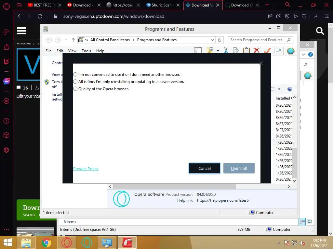Open a new Opera browser tab

(x=267, y=5)
